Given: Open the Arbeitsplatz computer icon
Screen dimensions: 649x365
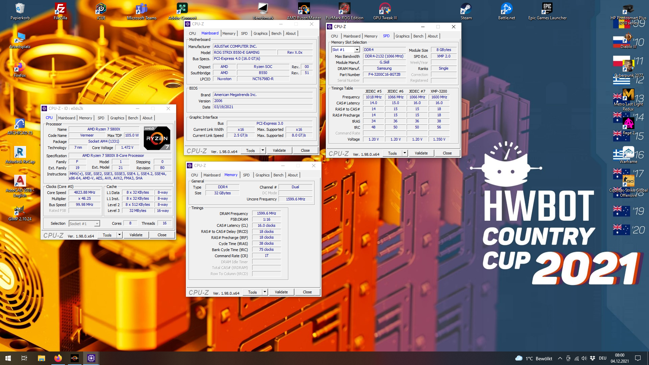Looking at the screenshot, I should tap(20, 40).
